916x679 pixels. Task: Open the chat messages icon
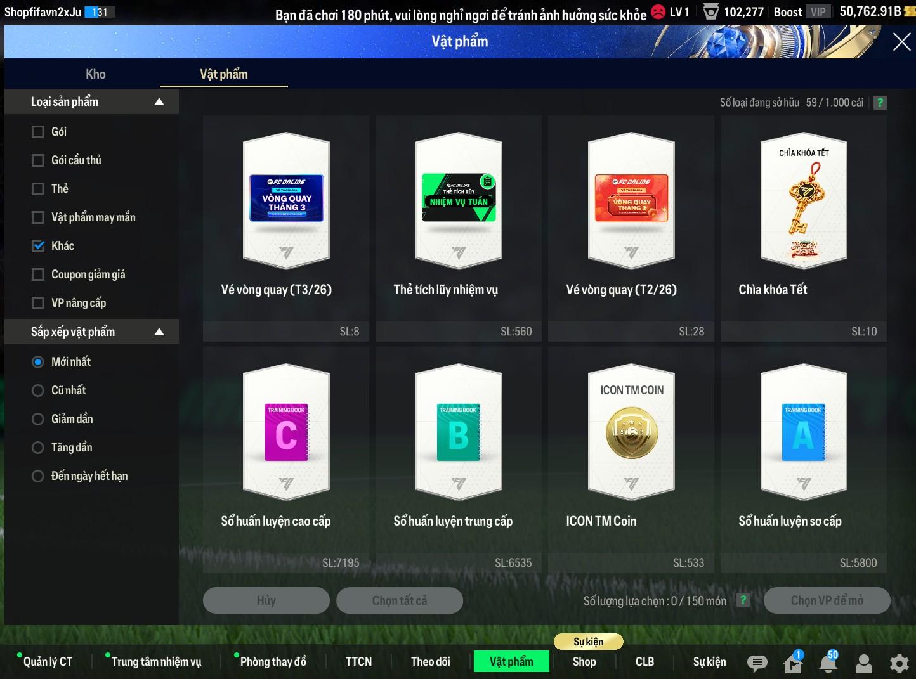coord(756,663)
